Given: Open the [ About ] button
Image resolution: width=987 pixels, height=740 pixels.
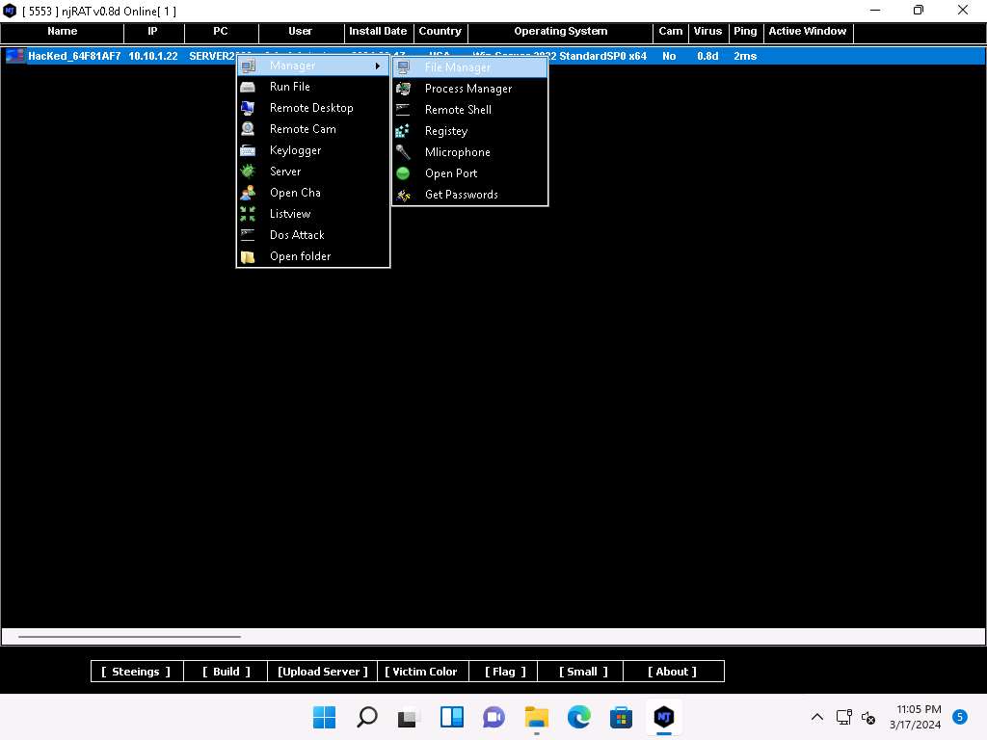Looking at the screenshot, I should [672, 672].
